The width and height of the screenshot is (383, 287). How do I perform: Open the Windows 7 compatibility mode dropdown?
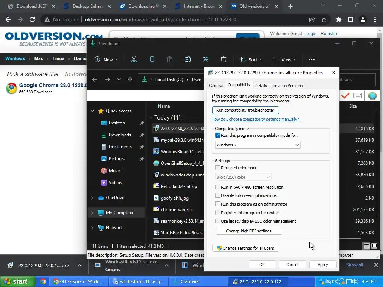click(x=258, y=145)
